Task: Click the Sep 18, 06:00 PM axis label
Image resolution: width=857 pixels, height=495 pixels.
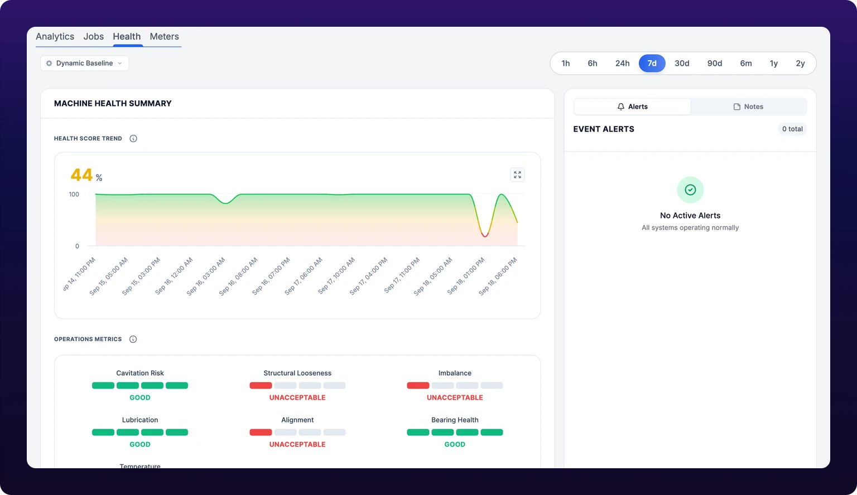Action: point(498,276)
